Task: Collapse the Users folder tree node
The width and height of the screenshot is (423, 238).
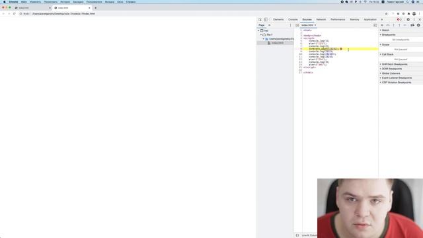Action: click(x=264, y=39)
